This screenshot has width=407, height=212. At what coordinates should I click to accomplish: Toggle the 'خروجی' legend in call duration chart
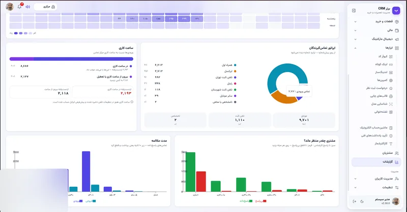(91, 201)
